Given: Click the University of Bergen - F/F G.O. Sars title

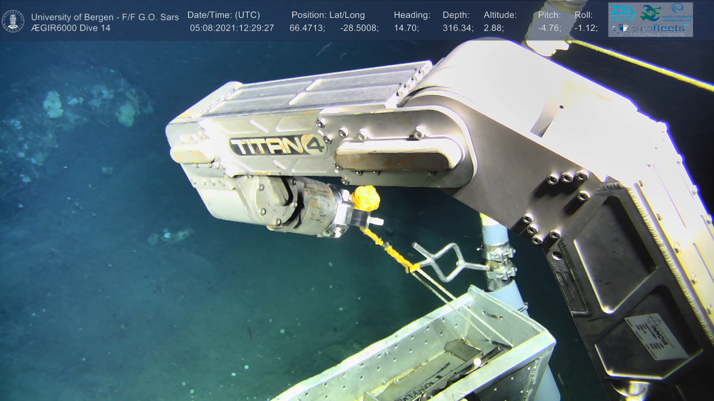Looking at the screenshot, I should click(105, 17).
